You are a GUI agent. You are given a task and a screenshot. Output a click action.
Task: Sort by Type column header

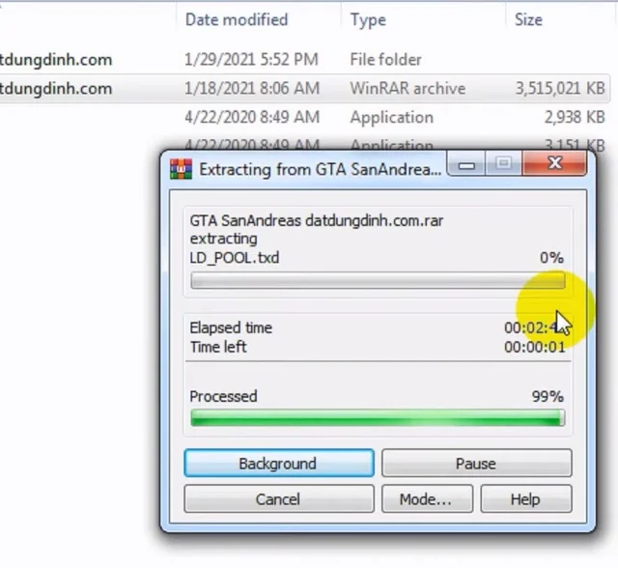point(368,19)
